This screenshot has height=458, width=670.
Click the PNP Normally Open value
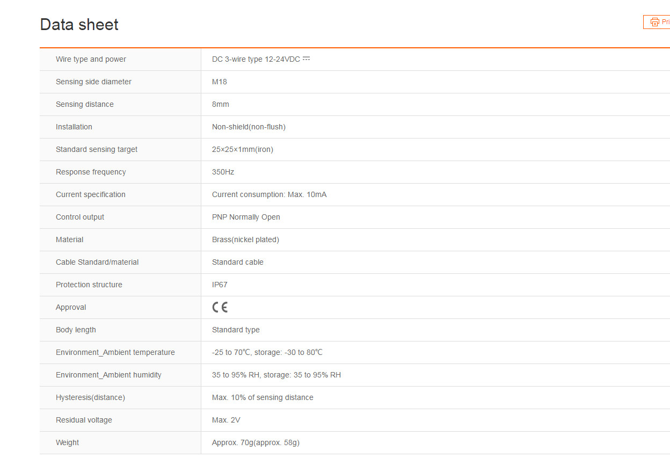point(246,217)
